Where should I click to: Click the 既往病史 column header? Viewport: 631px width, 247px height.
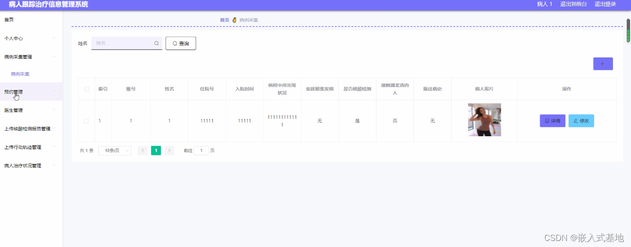[432, 89]
